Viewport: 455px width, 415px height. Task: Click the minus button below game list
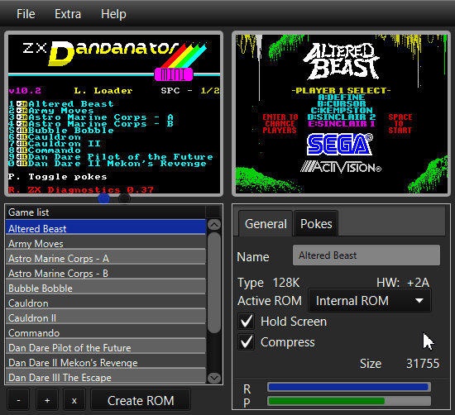pos(18,400)
